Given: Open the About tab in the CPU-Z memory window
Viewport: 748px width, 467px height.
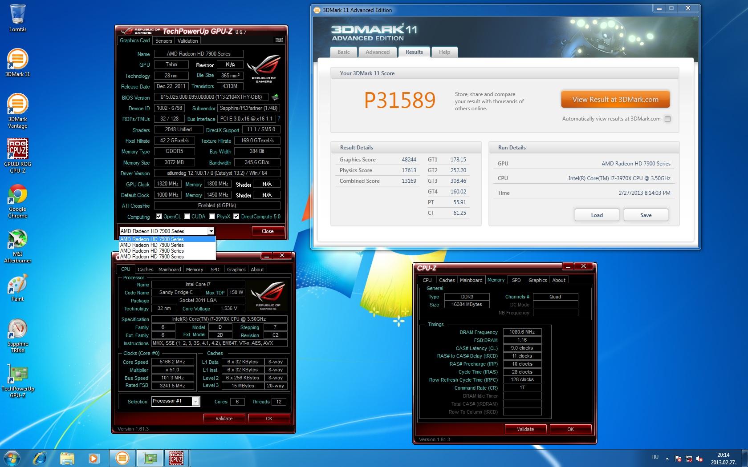Looking at the screenshot, I should coord(559,280).
